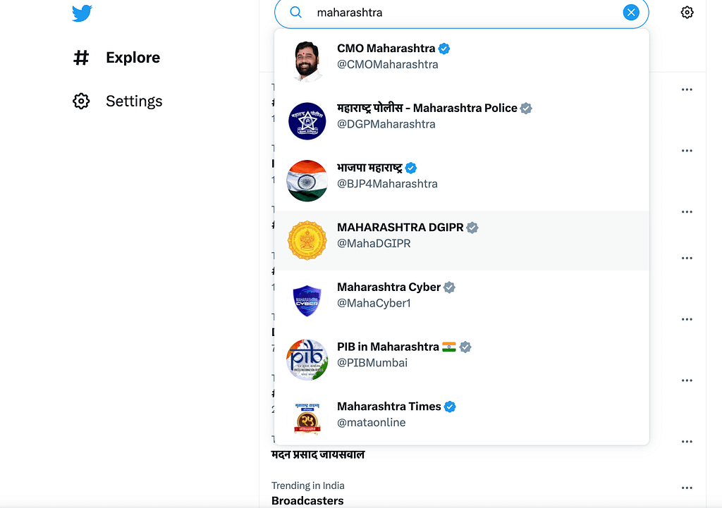Click the search magnifier icon
Screen dimensions: 722x508
pos(296,13)
